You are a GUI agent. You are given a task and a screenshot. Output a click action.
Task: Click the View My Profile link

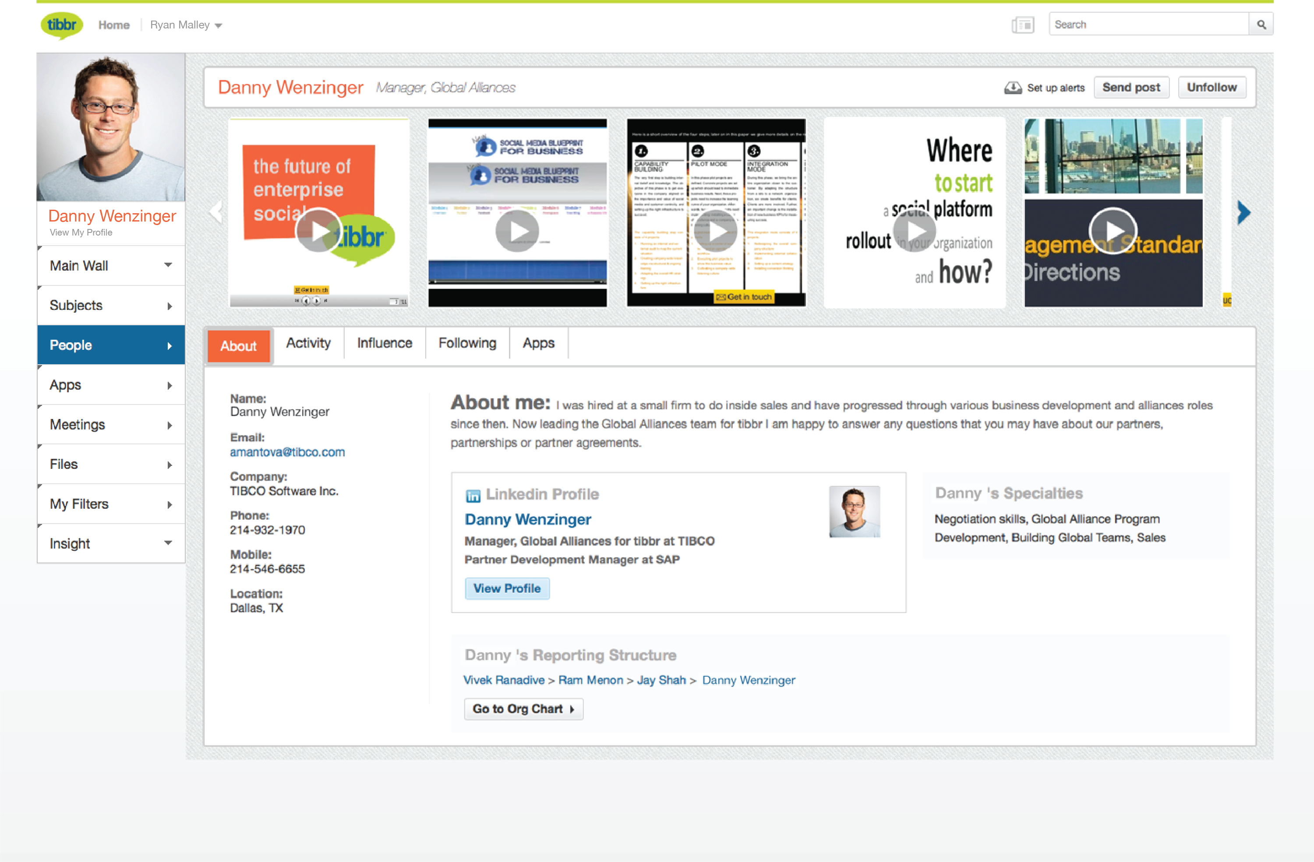[81, 232]
